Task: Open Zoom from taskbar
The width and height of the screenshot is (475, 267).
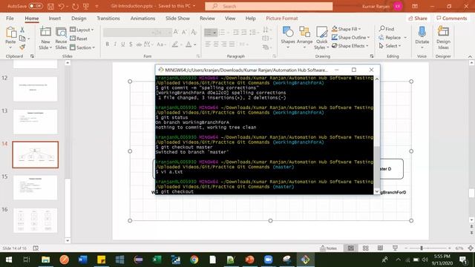Action: (269, 260)
